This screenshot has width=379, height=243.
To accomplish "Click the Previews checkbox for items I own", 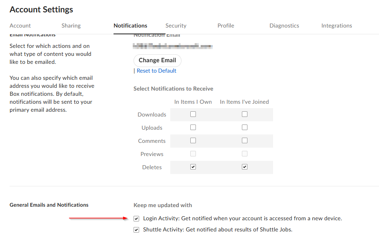I will click(x=193, y=154).
